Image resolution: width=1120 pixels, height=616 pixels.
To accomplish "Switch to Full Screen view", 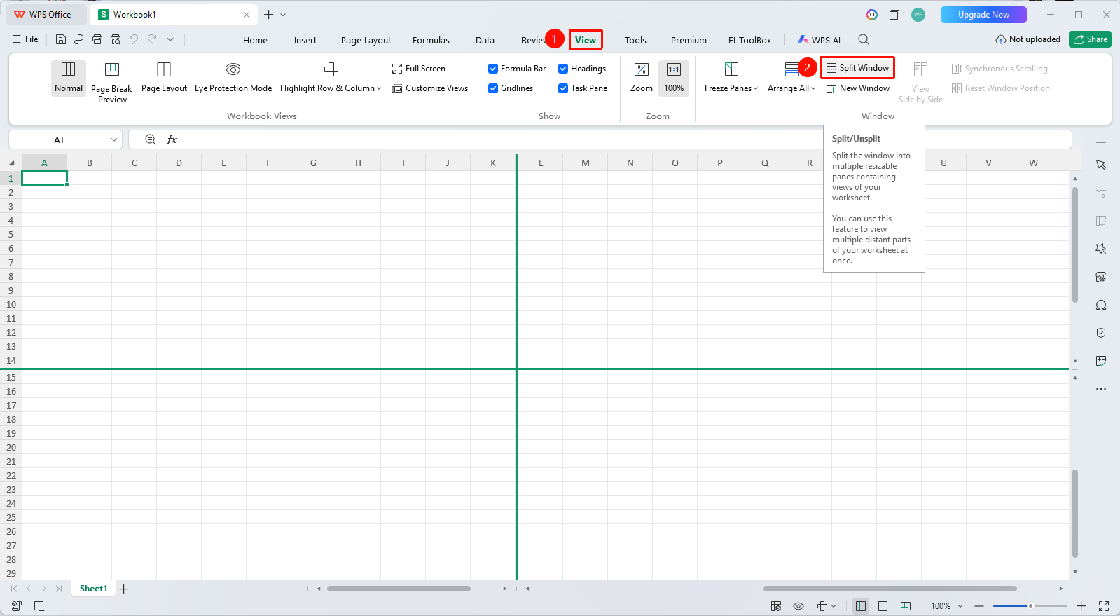I will pyautogui.click(x=419, y=69).
